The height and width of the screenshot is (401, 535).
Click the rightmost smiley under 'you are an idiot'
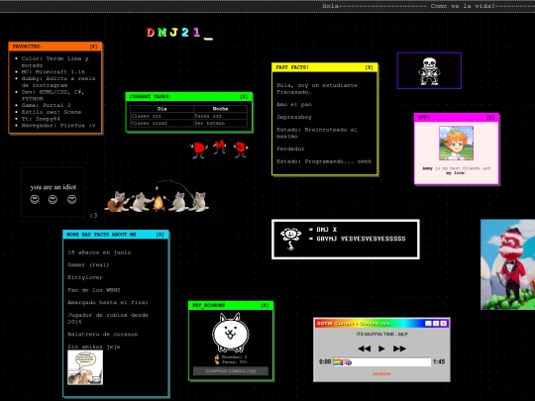(x=71, y=199)
